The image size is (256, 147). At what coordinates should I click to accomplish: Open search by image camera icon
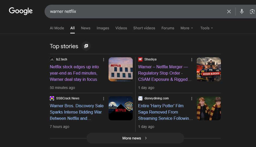pyautogui.click(x=252, y=12)
